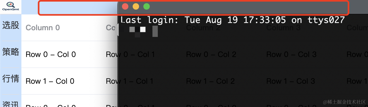Maximize the terminal with the green button
368x107 pixels.
[147, 6]
